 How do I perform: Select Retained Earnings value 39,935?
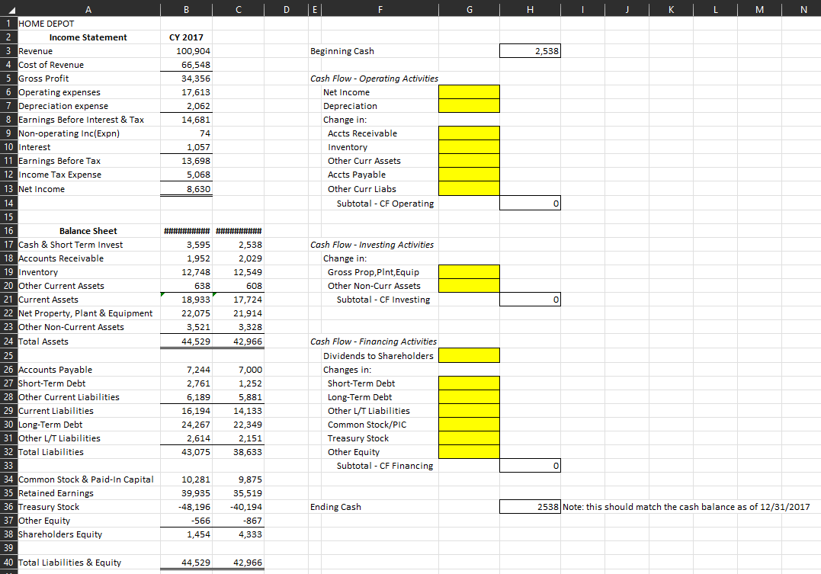(187, 493)
